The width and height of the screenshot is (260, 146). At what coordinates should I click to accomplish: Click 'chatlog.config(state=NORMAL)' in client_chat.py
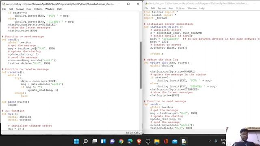pyautogui.click(x=173, y=71)
